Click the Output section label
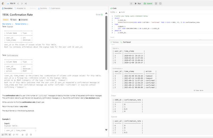The width and height of the screenshot is (213, 138). point(113,96)
